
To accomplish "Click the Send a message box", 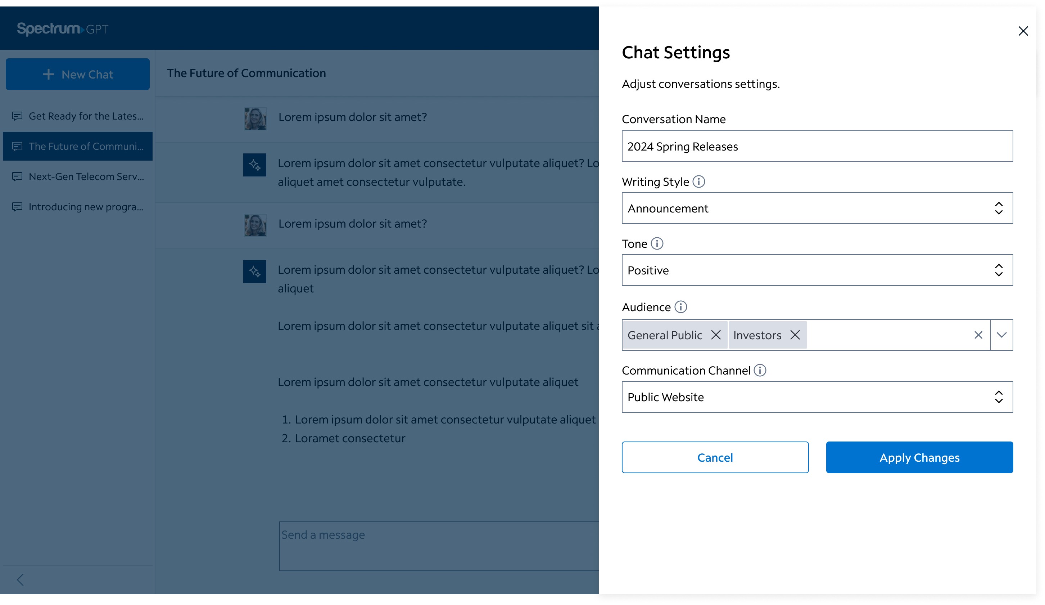I will (x=438, y=546).
